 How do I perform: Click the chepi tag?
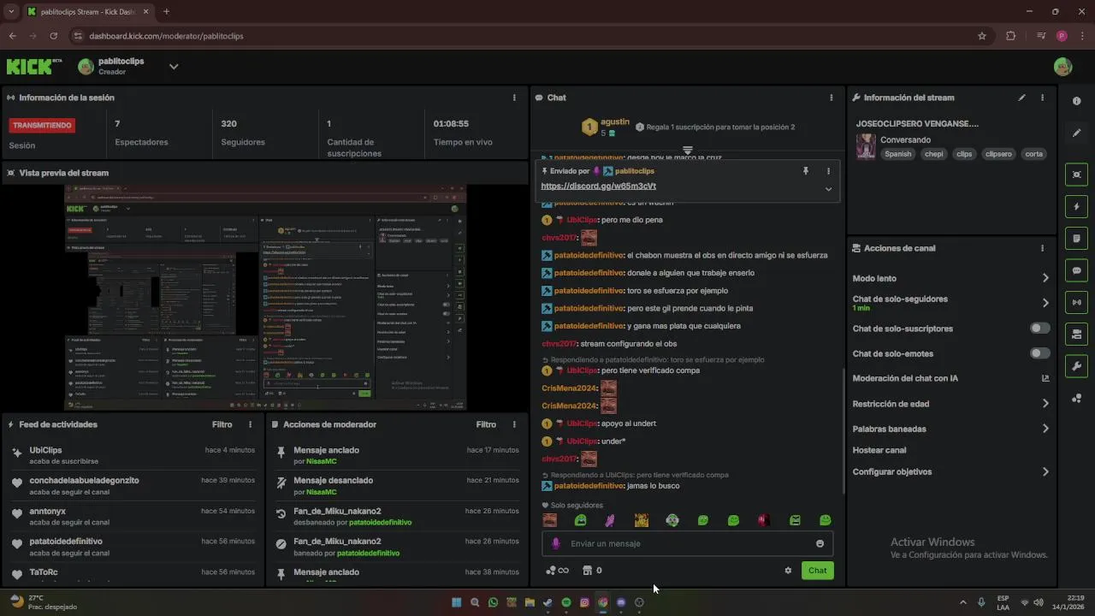[933, 154]
